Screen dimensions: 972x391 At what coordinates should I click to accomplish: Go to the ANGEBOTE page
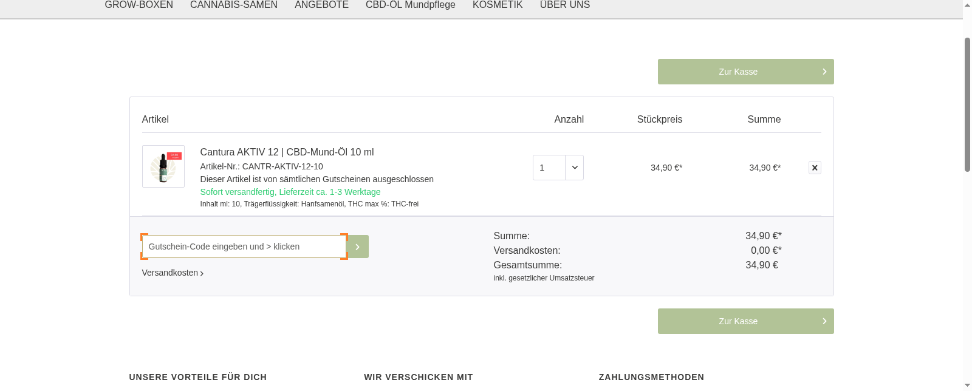pyautogui.click(x=321, y=5)
